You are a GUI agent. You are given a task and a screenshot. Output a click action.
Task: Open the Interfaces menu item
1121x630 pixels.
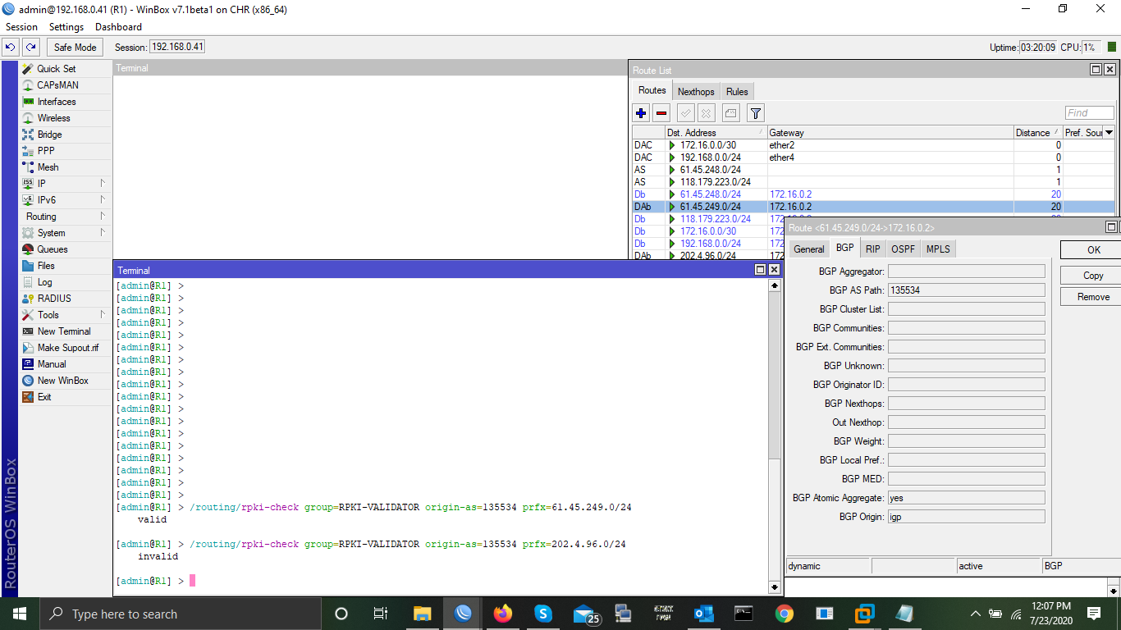coord(57,102)
